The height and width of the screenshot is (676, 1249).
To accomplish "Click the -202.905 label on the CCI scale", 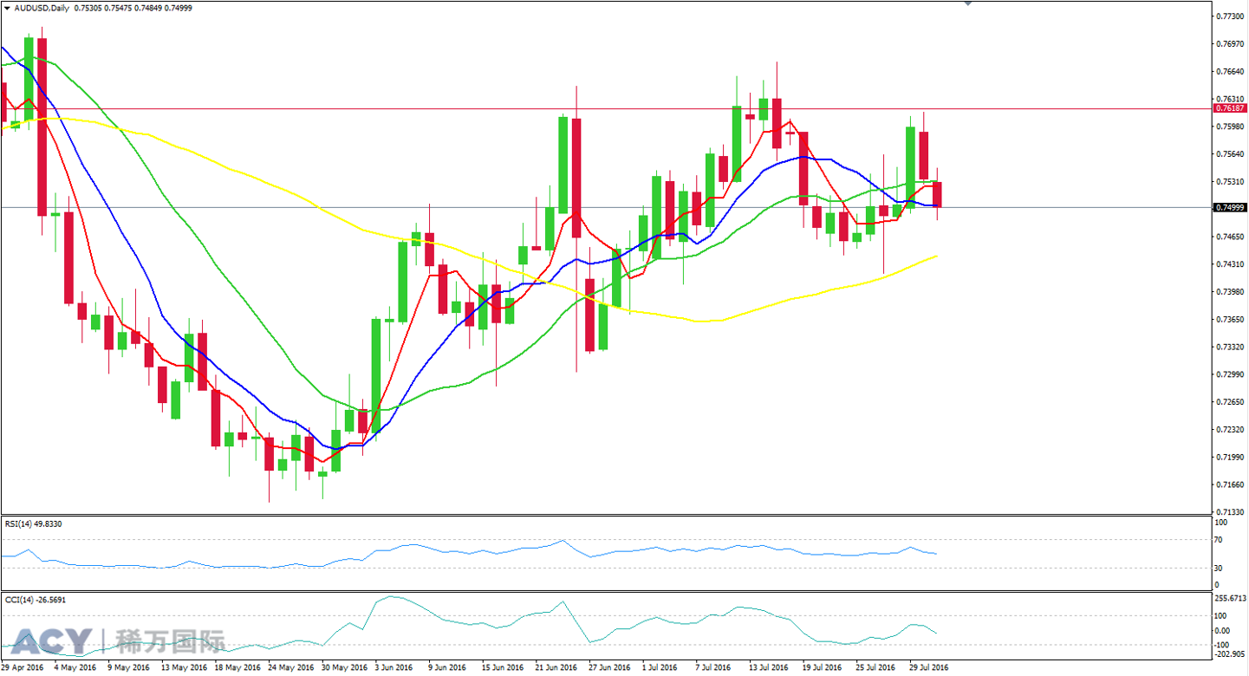I will pyautogui.click(x=1232, y=655).
